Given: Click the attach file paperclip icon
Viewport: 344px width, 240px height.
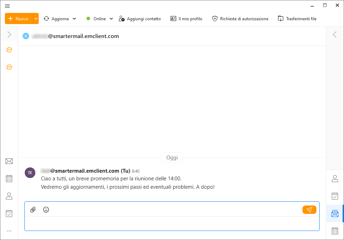Looking at the screenshot, I should click(x=33, y=210).
